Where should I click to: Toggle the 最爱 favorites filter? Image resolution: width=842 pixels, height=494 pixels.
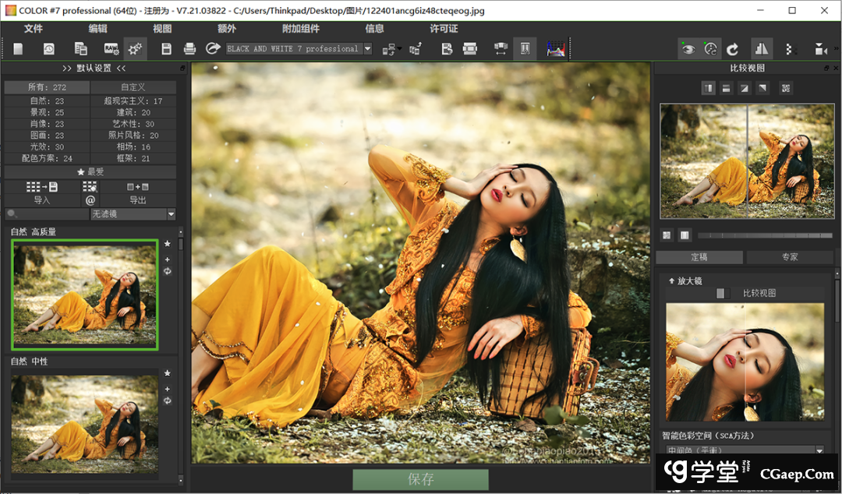90,171
